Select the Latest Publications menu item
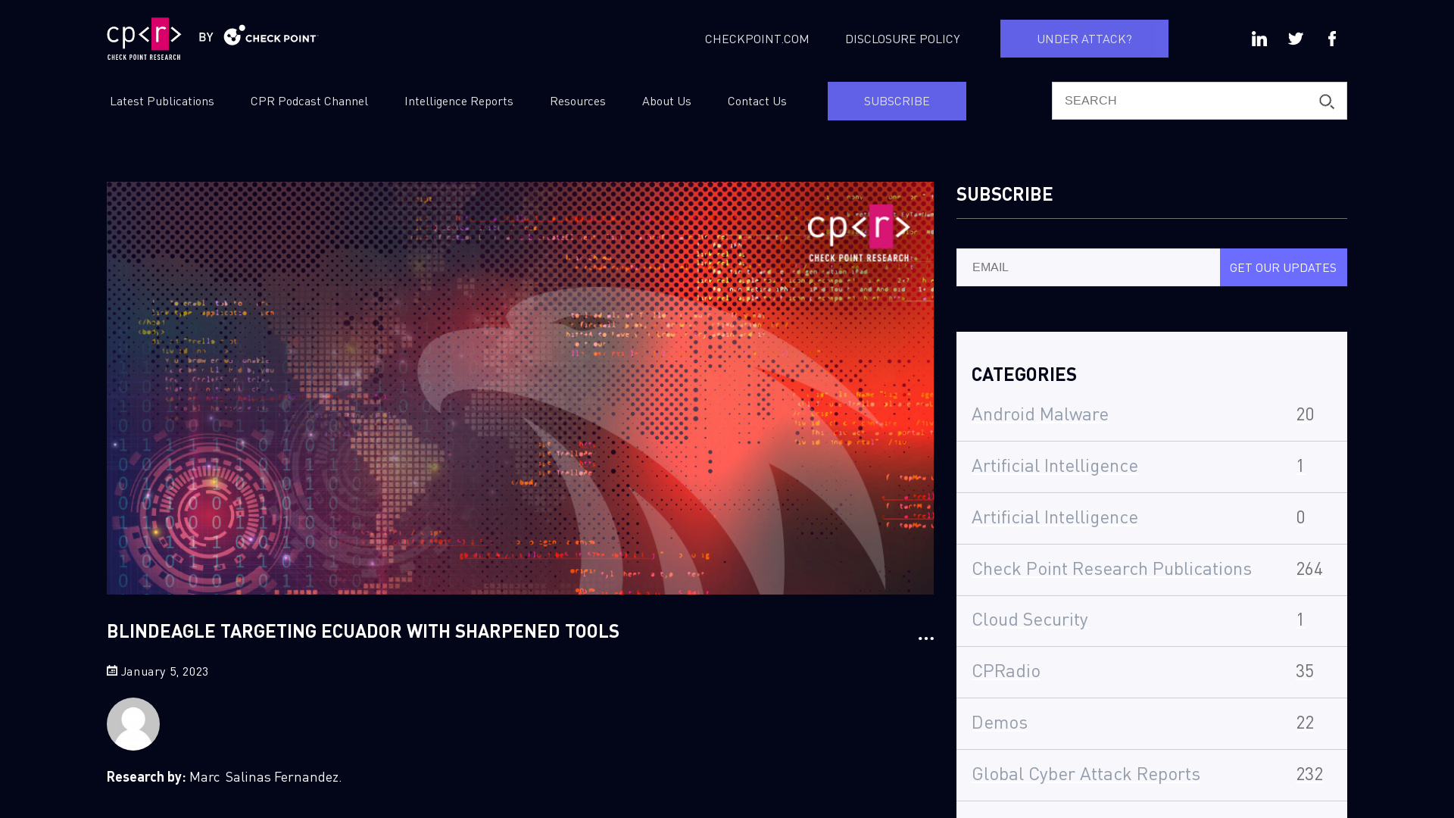 162,101
